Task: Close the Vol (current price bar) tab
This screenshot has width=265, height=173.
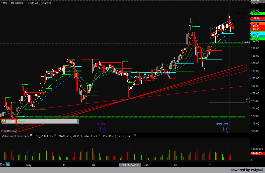Action: 31,135
